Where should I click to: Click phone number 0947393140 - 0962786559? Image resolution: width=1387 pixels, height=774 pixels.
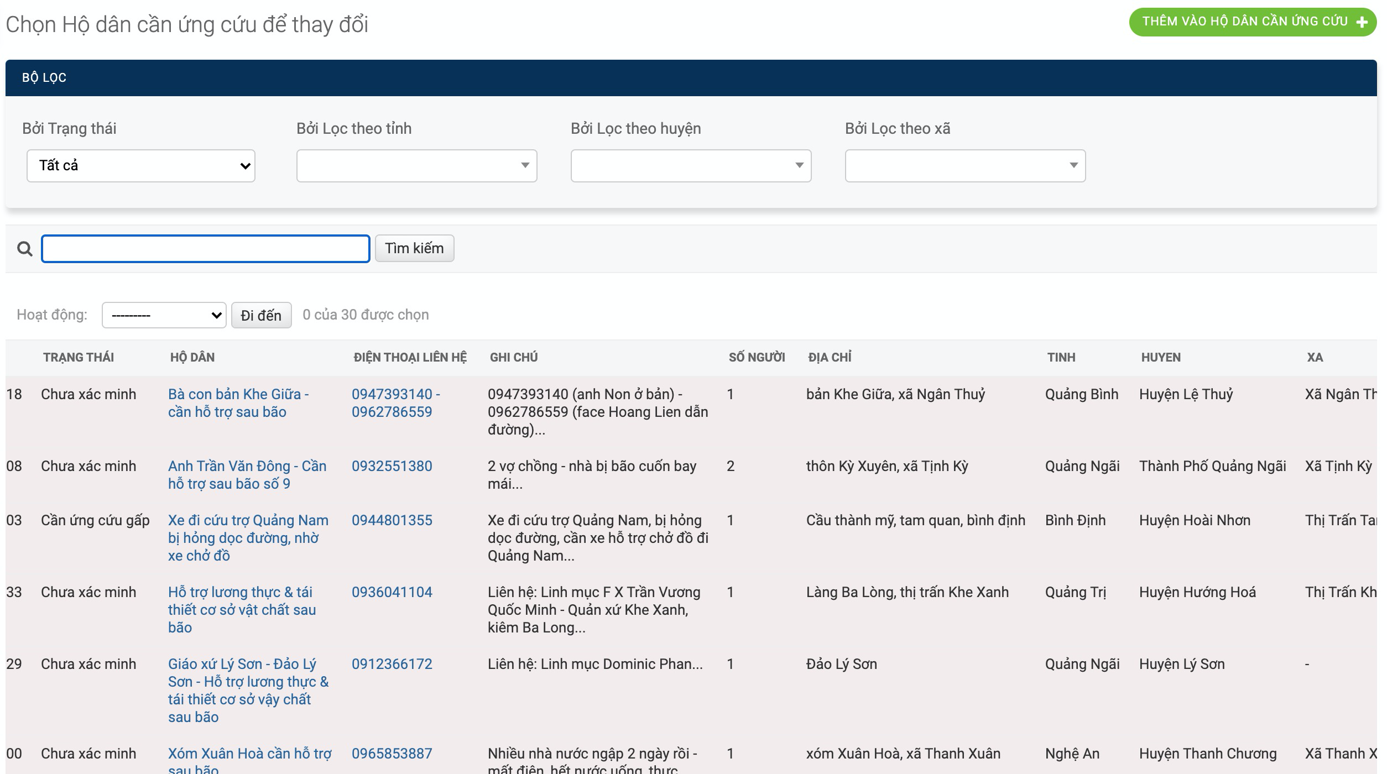click(x=396, y=403)
